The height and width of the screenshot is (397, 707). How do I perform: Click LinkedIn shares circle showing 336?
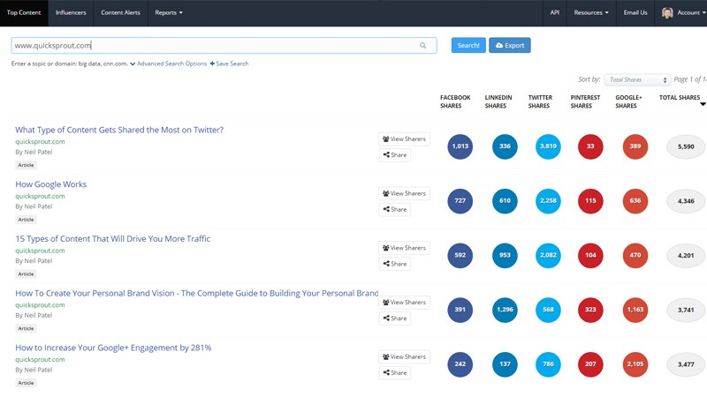pos(505,146)
